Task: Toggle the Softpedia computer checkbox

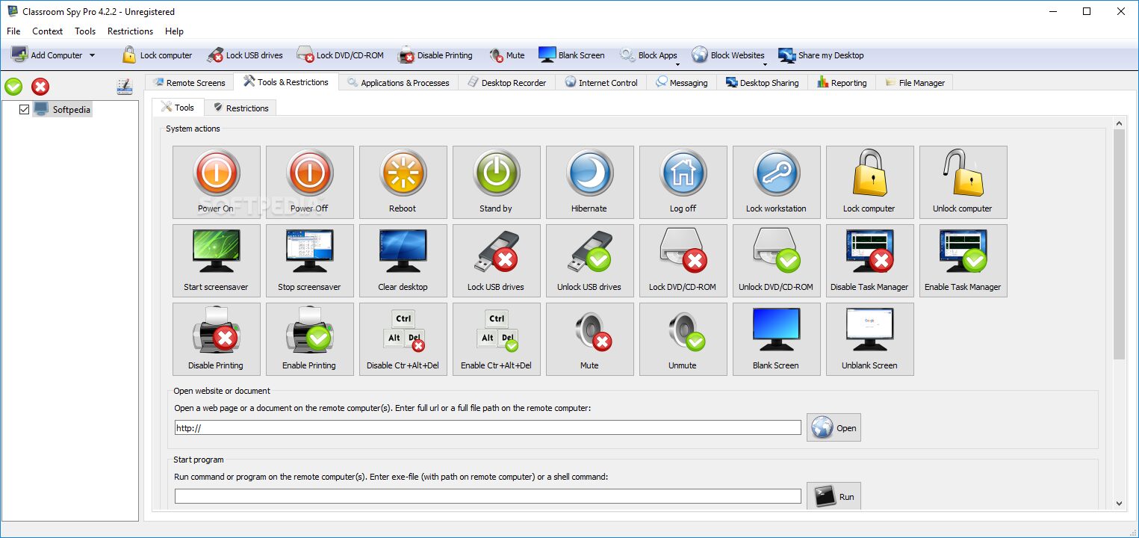Action: (x=25, y=110)
